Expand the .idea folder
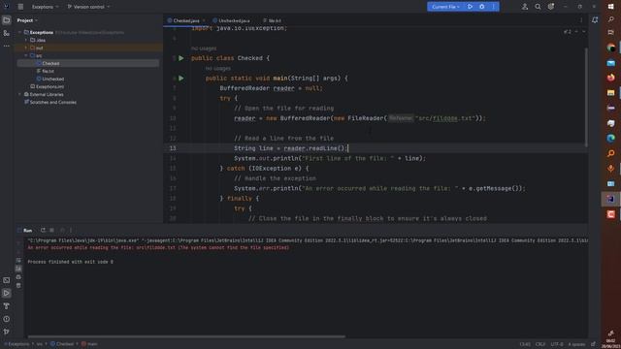 click(26, 40)
